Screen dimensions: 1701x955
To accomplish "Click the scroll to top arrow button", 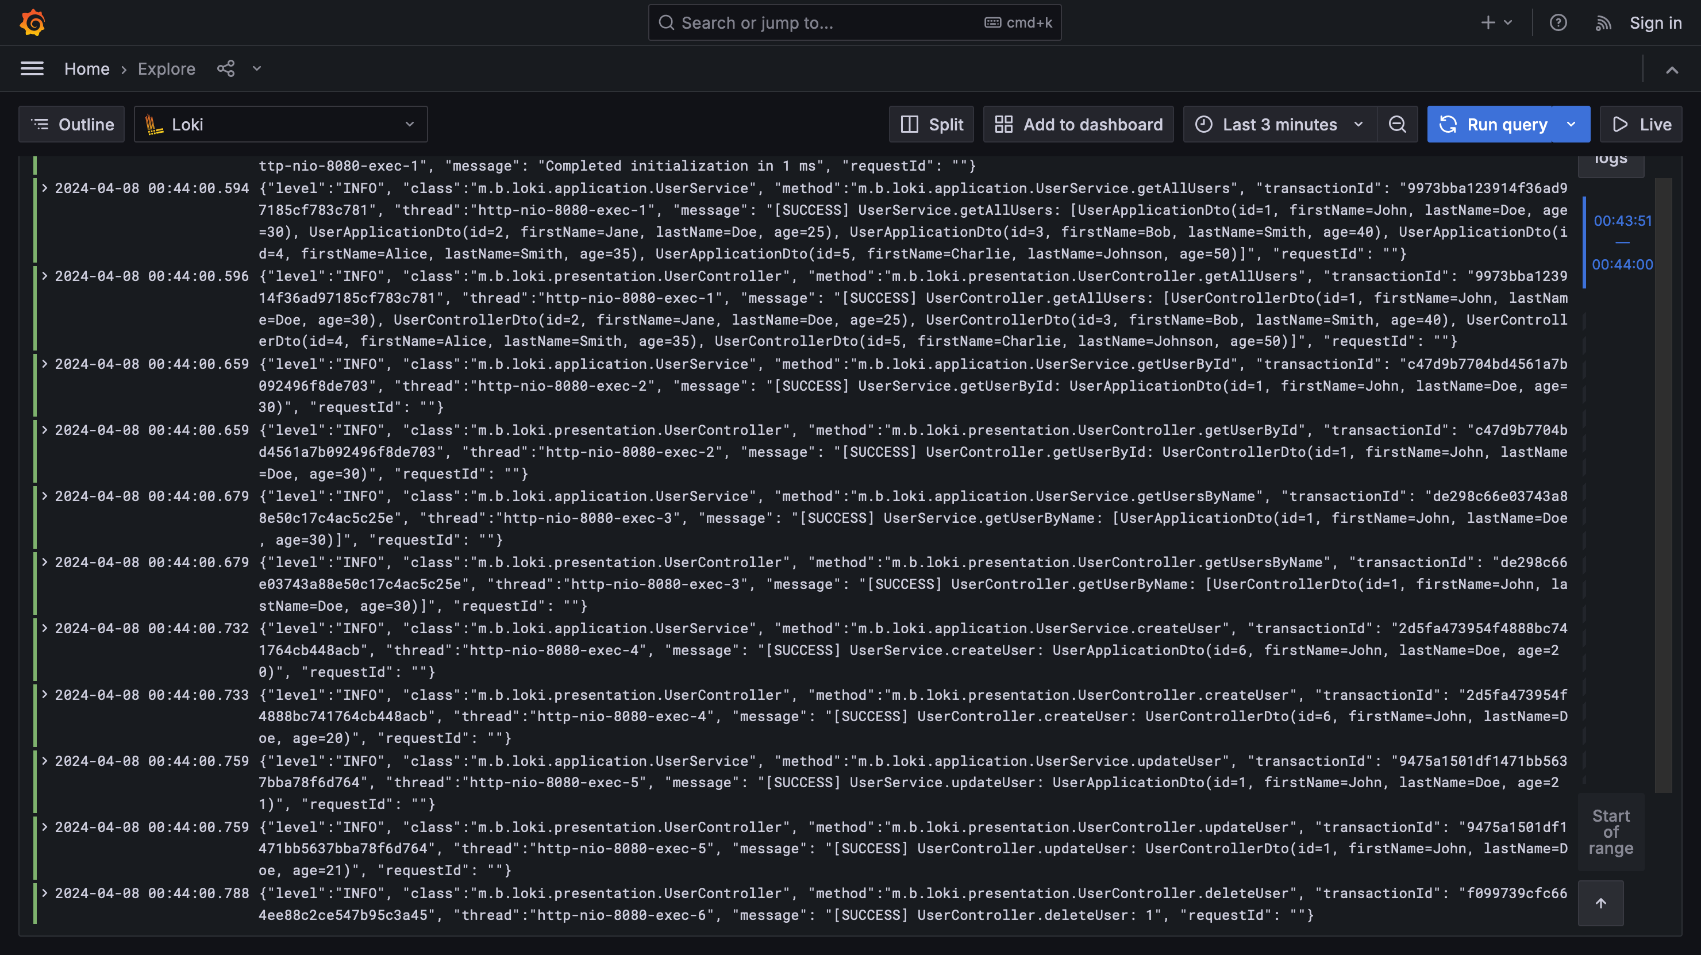I will click(1600, 903).
